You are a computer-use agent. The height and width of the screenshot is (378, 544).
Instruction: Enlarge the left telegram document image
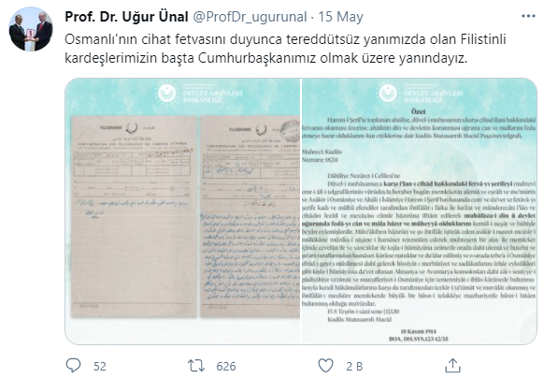point(182,211)
